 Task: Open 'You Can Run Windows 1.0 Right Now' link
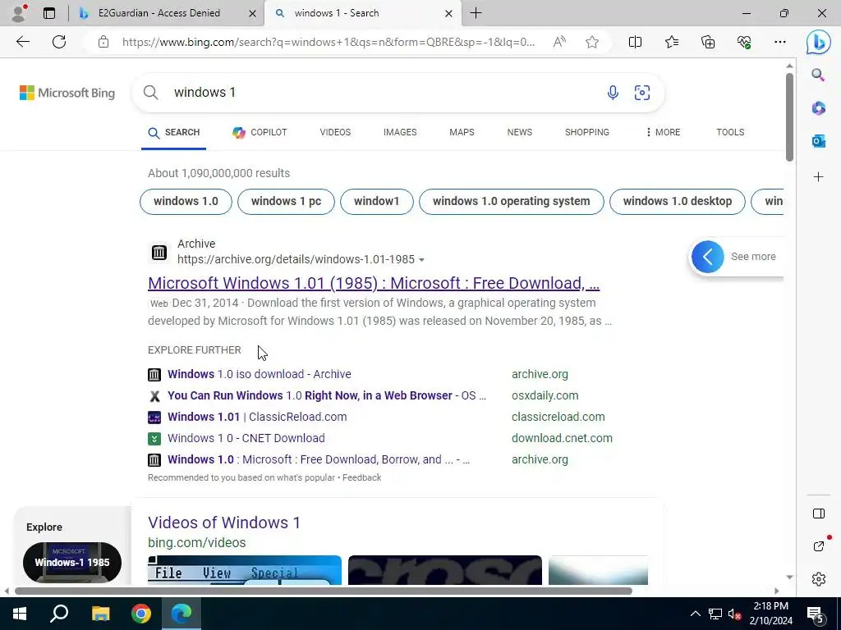(327, 395)
